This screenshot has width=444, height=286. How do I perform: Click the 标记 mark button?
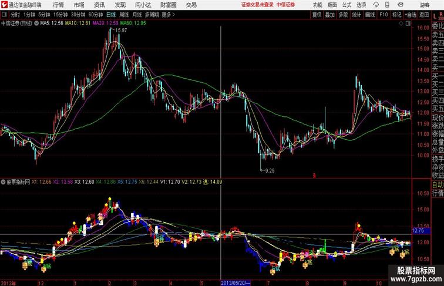point(396,15)
